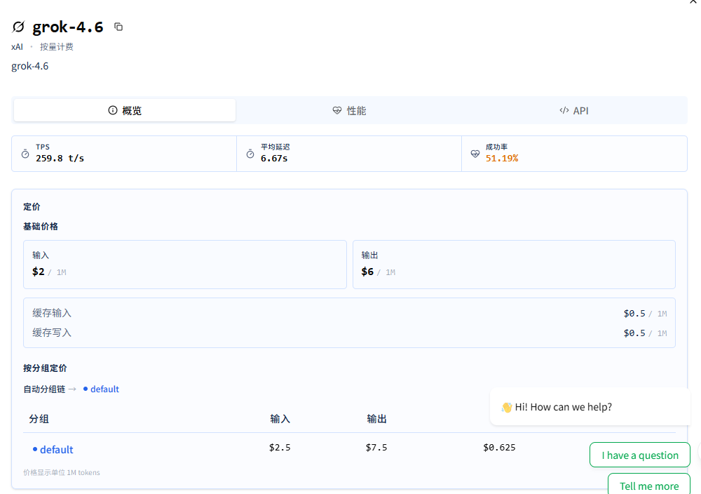Click the 缓存输入 row label
Viewport: 701px width, 494px height.
pos(52,313)
